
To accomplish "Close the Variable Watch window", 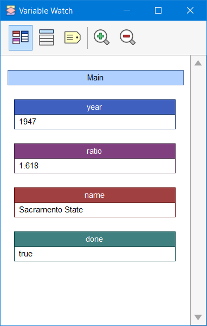I will [x=190, y=10].
